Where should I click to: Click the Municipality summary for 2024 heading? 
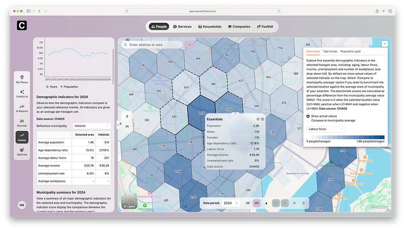pyautogui.click(x=61, y=192)
